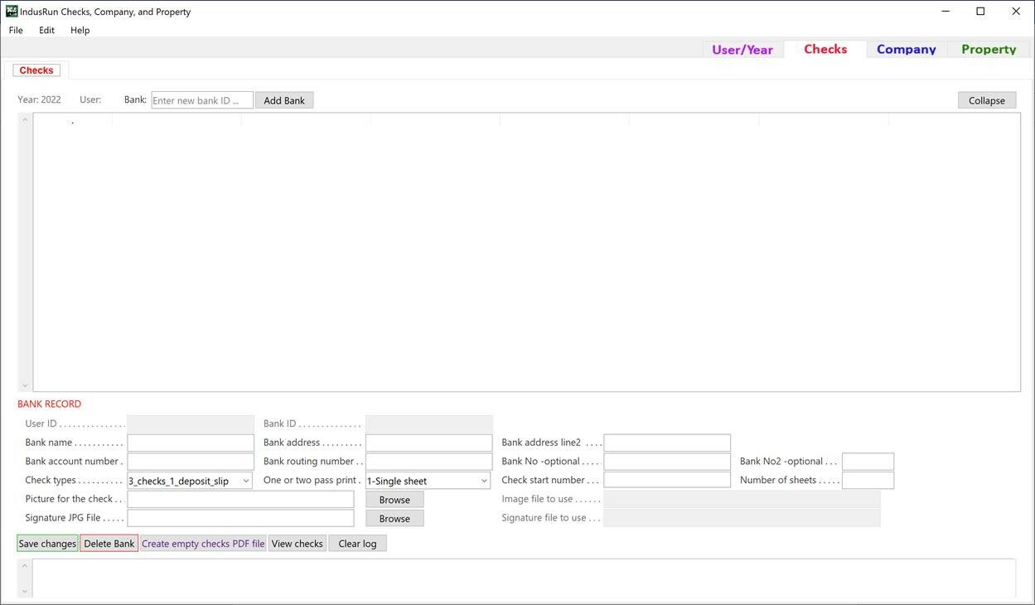The width and height of the screenshot is (1035, 605).
Task: Click the Signature file to use field
Action: tap(742, 518)
